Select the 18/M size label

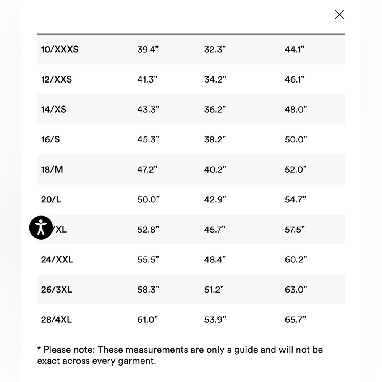(x=52, y=170)
